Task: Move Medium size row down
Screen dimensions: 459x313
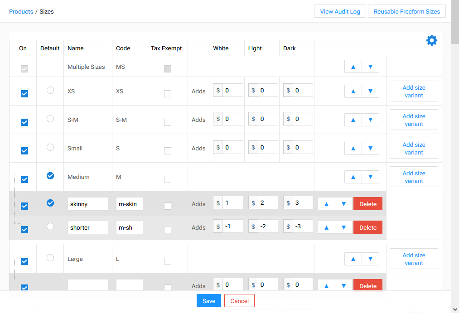Action: (x=370, y=177)
